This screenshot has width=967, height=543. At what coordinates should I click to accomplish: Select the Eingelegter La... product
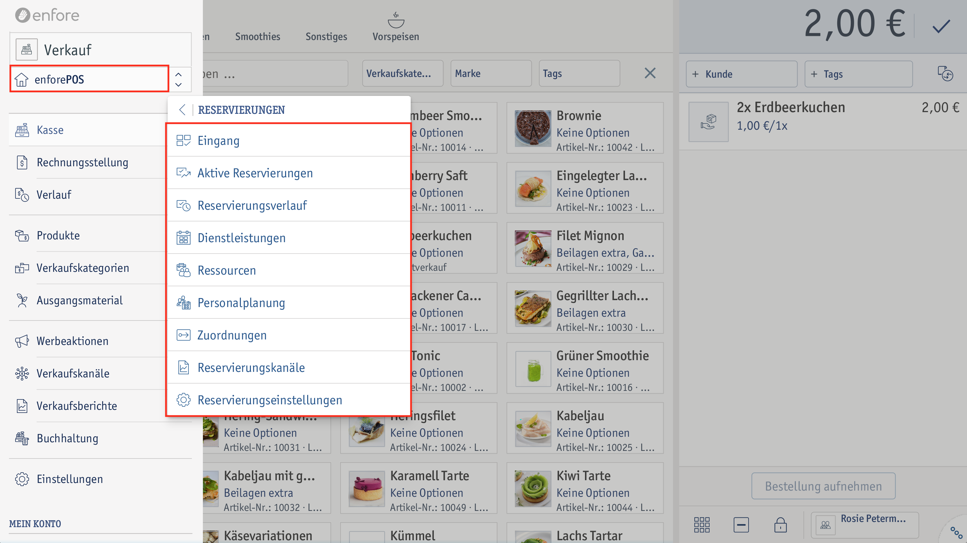(585, 188)
